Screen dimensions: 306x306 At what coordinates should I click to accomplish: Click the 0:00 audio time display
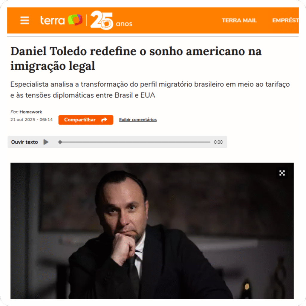point(218,142)
